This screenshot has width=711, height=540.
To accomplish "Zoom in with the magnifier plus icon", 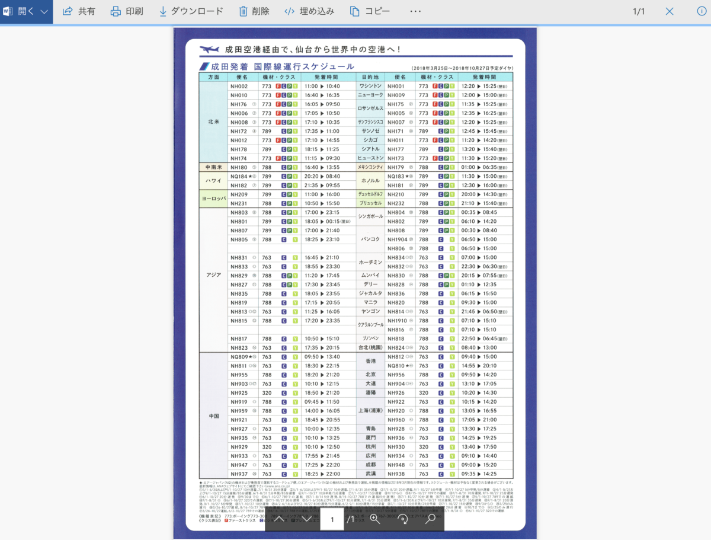I will tap(375, 519).
